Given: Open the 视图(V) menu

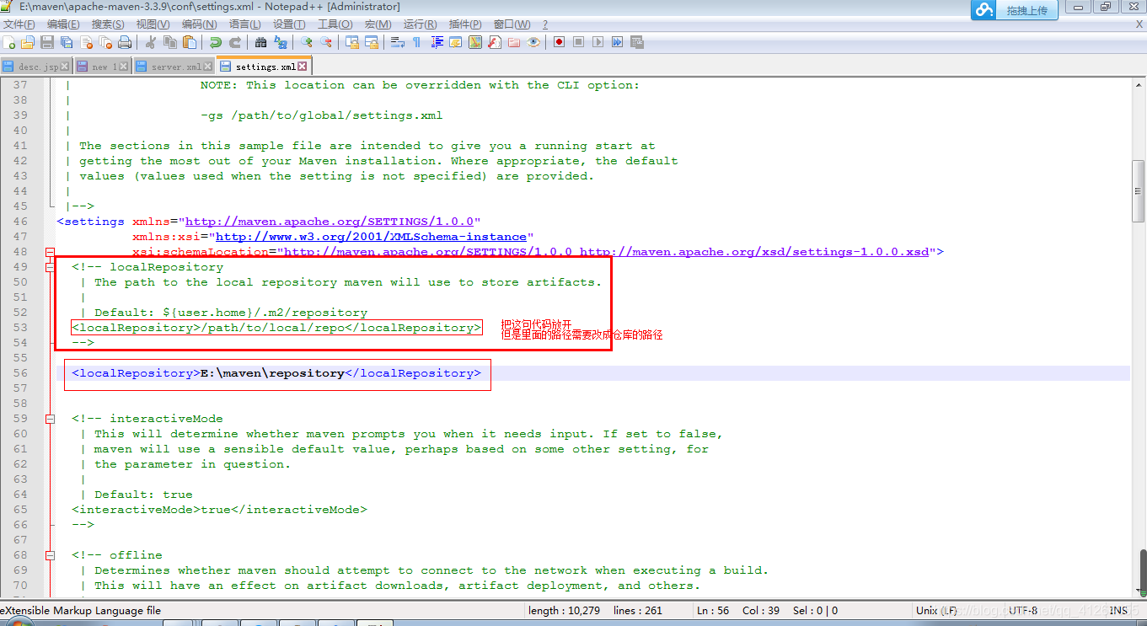Looking at the screenshot, I should tap(153, 24).
